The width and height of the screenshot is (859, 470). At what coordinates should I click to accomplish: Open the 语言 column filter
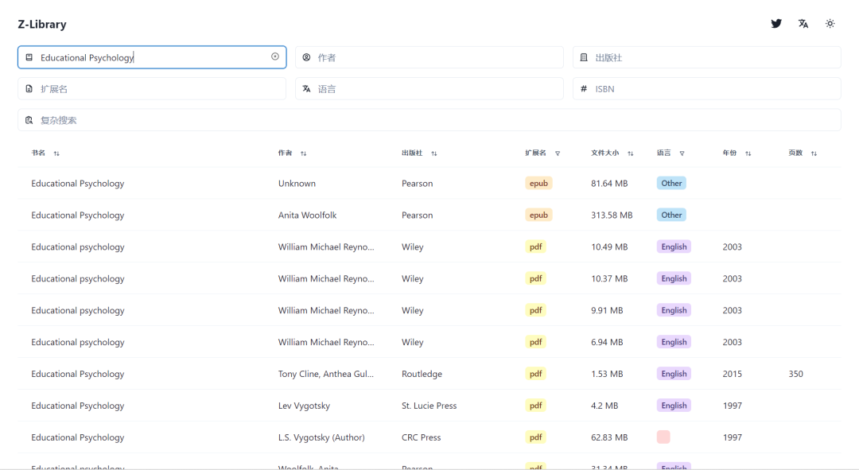682,153
